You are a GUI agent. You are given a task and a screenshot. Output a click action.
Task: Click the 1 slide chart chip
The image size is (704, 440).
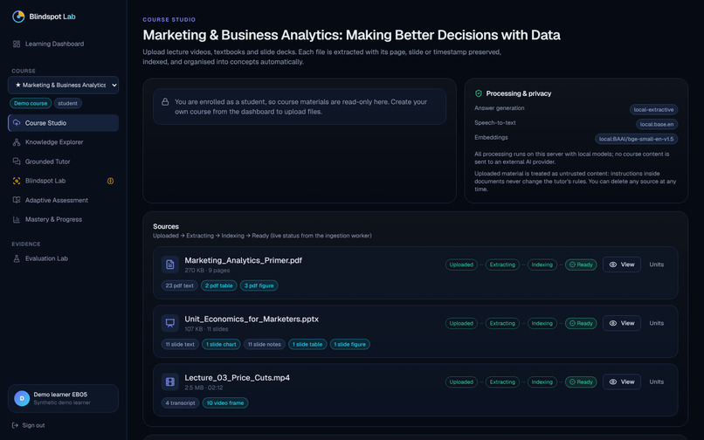coord(221,344)
